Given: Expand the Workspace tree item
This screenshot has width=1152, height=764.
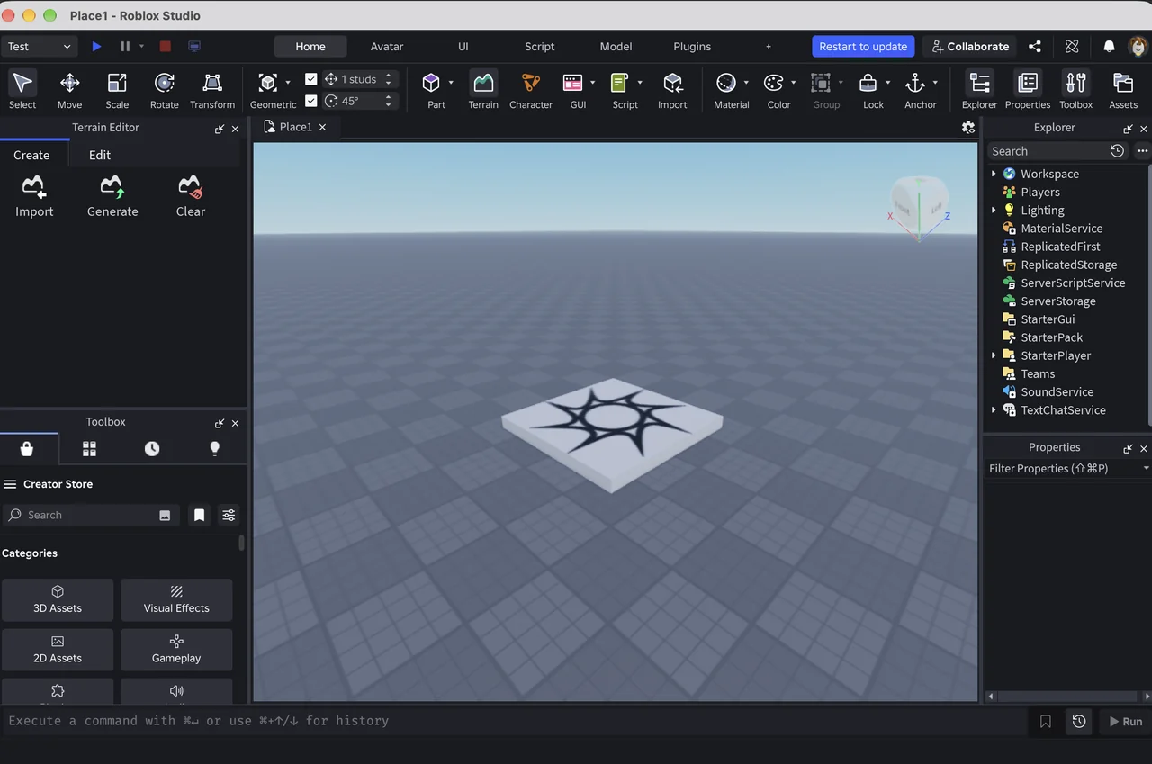Looking at the screenshot, I should (994, 174).
